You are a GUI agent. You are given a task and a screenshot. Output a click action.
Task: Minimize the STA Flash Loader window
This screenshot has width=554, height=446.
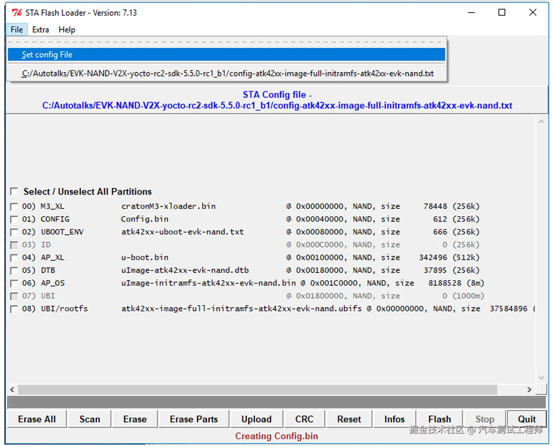click(471, 13)
